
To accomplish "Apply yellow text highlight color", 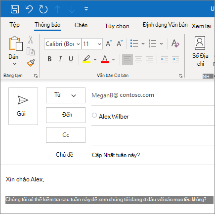I will [86, 59].
